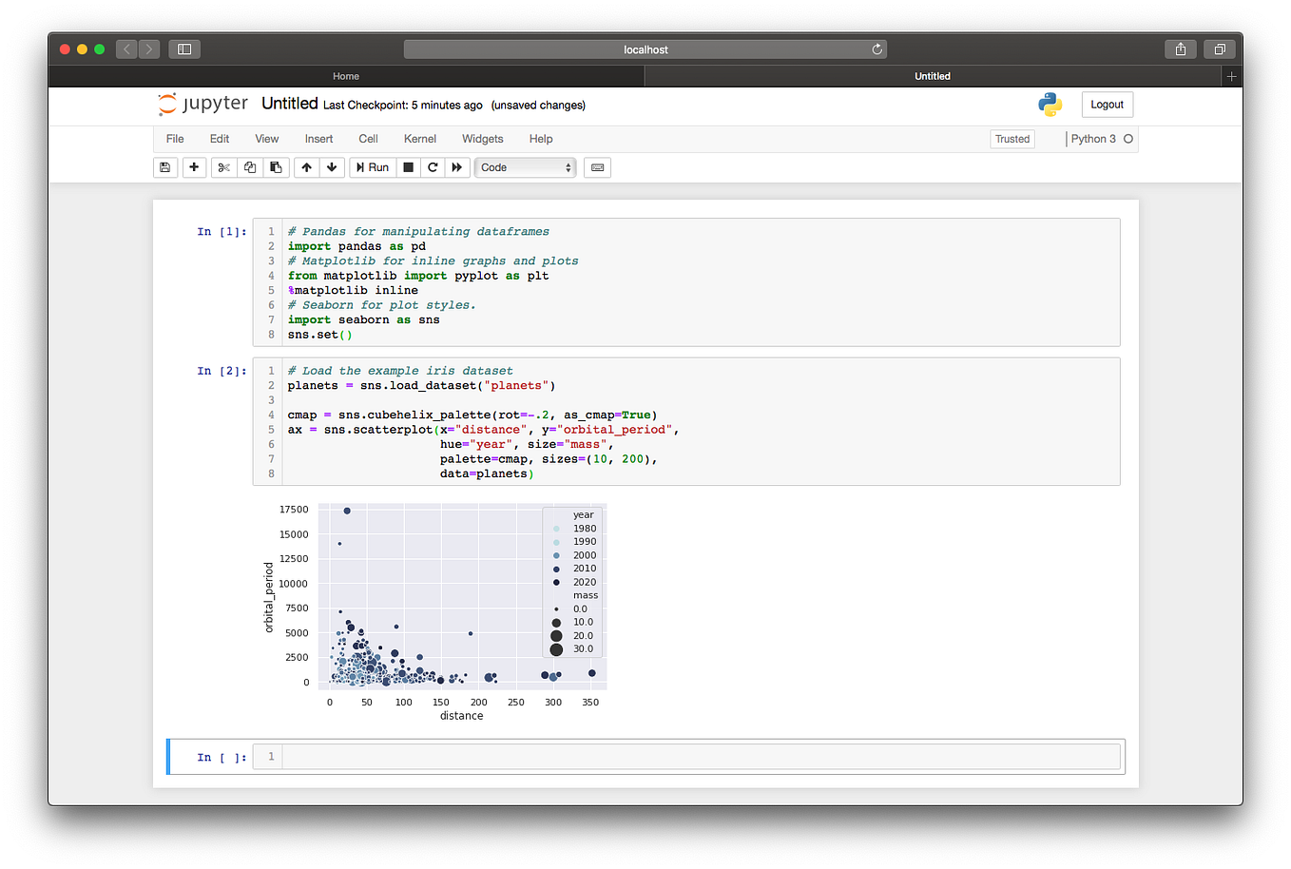Cut the selected cell with scissors icon
The height and width of the screenshot is (869, 1291).
223,167
